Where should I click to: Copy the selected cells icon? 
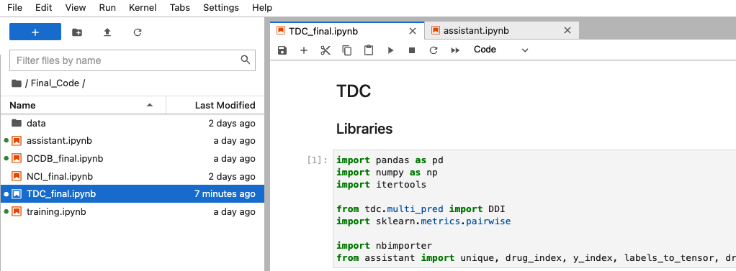(347, 50)
